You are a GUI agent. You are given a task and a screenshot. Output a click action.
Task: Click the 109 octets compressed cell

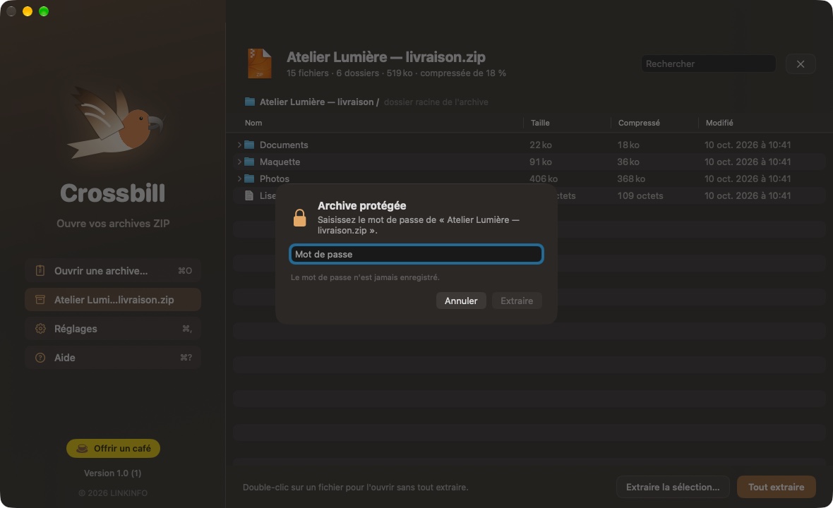[640, 196]
